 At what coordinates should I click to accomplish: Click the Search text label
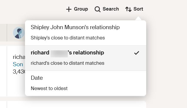click(111, 9)
